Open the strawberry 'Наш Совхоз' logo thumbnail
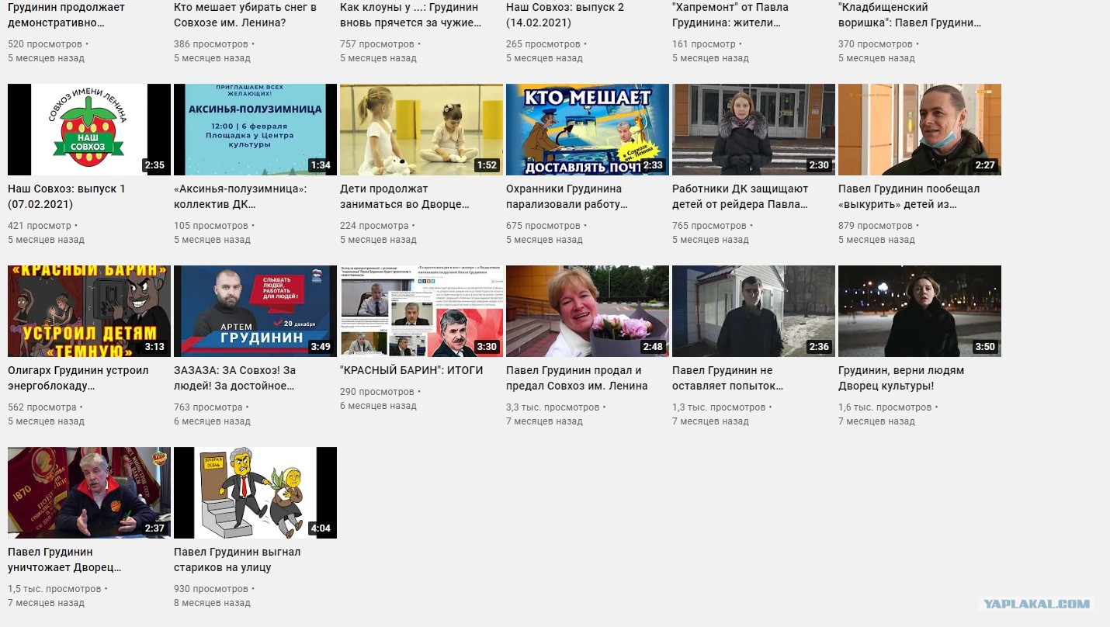The height and width of the screenshot is (627, 1110). point(89,130)
